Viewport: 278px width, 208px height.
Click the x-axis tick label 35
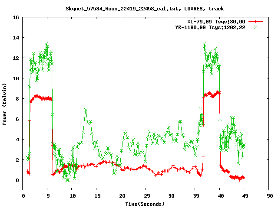196,196
